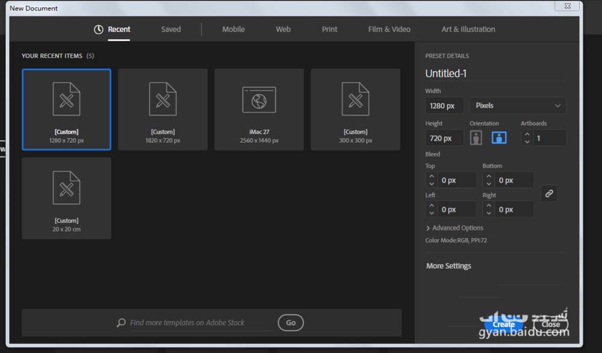Switch to the Mobile tab
Image resolution: width=602 pixels, height=353 pixels.
click(x=233, y=29)
